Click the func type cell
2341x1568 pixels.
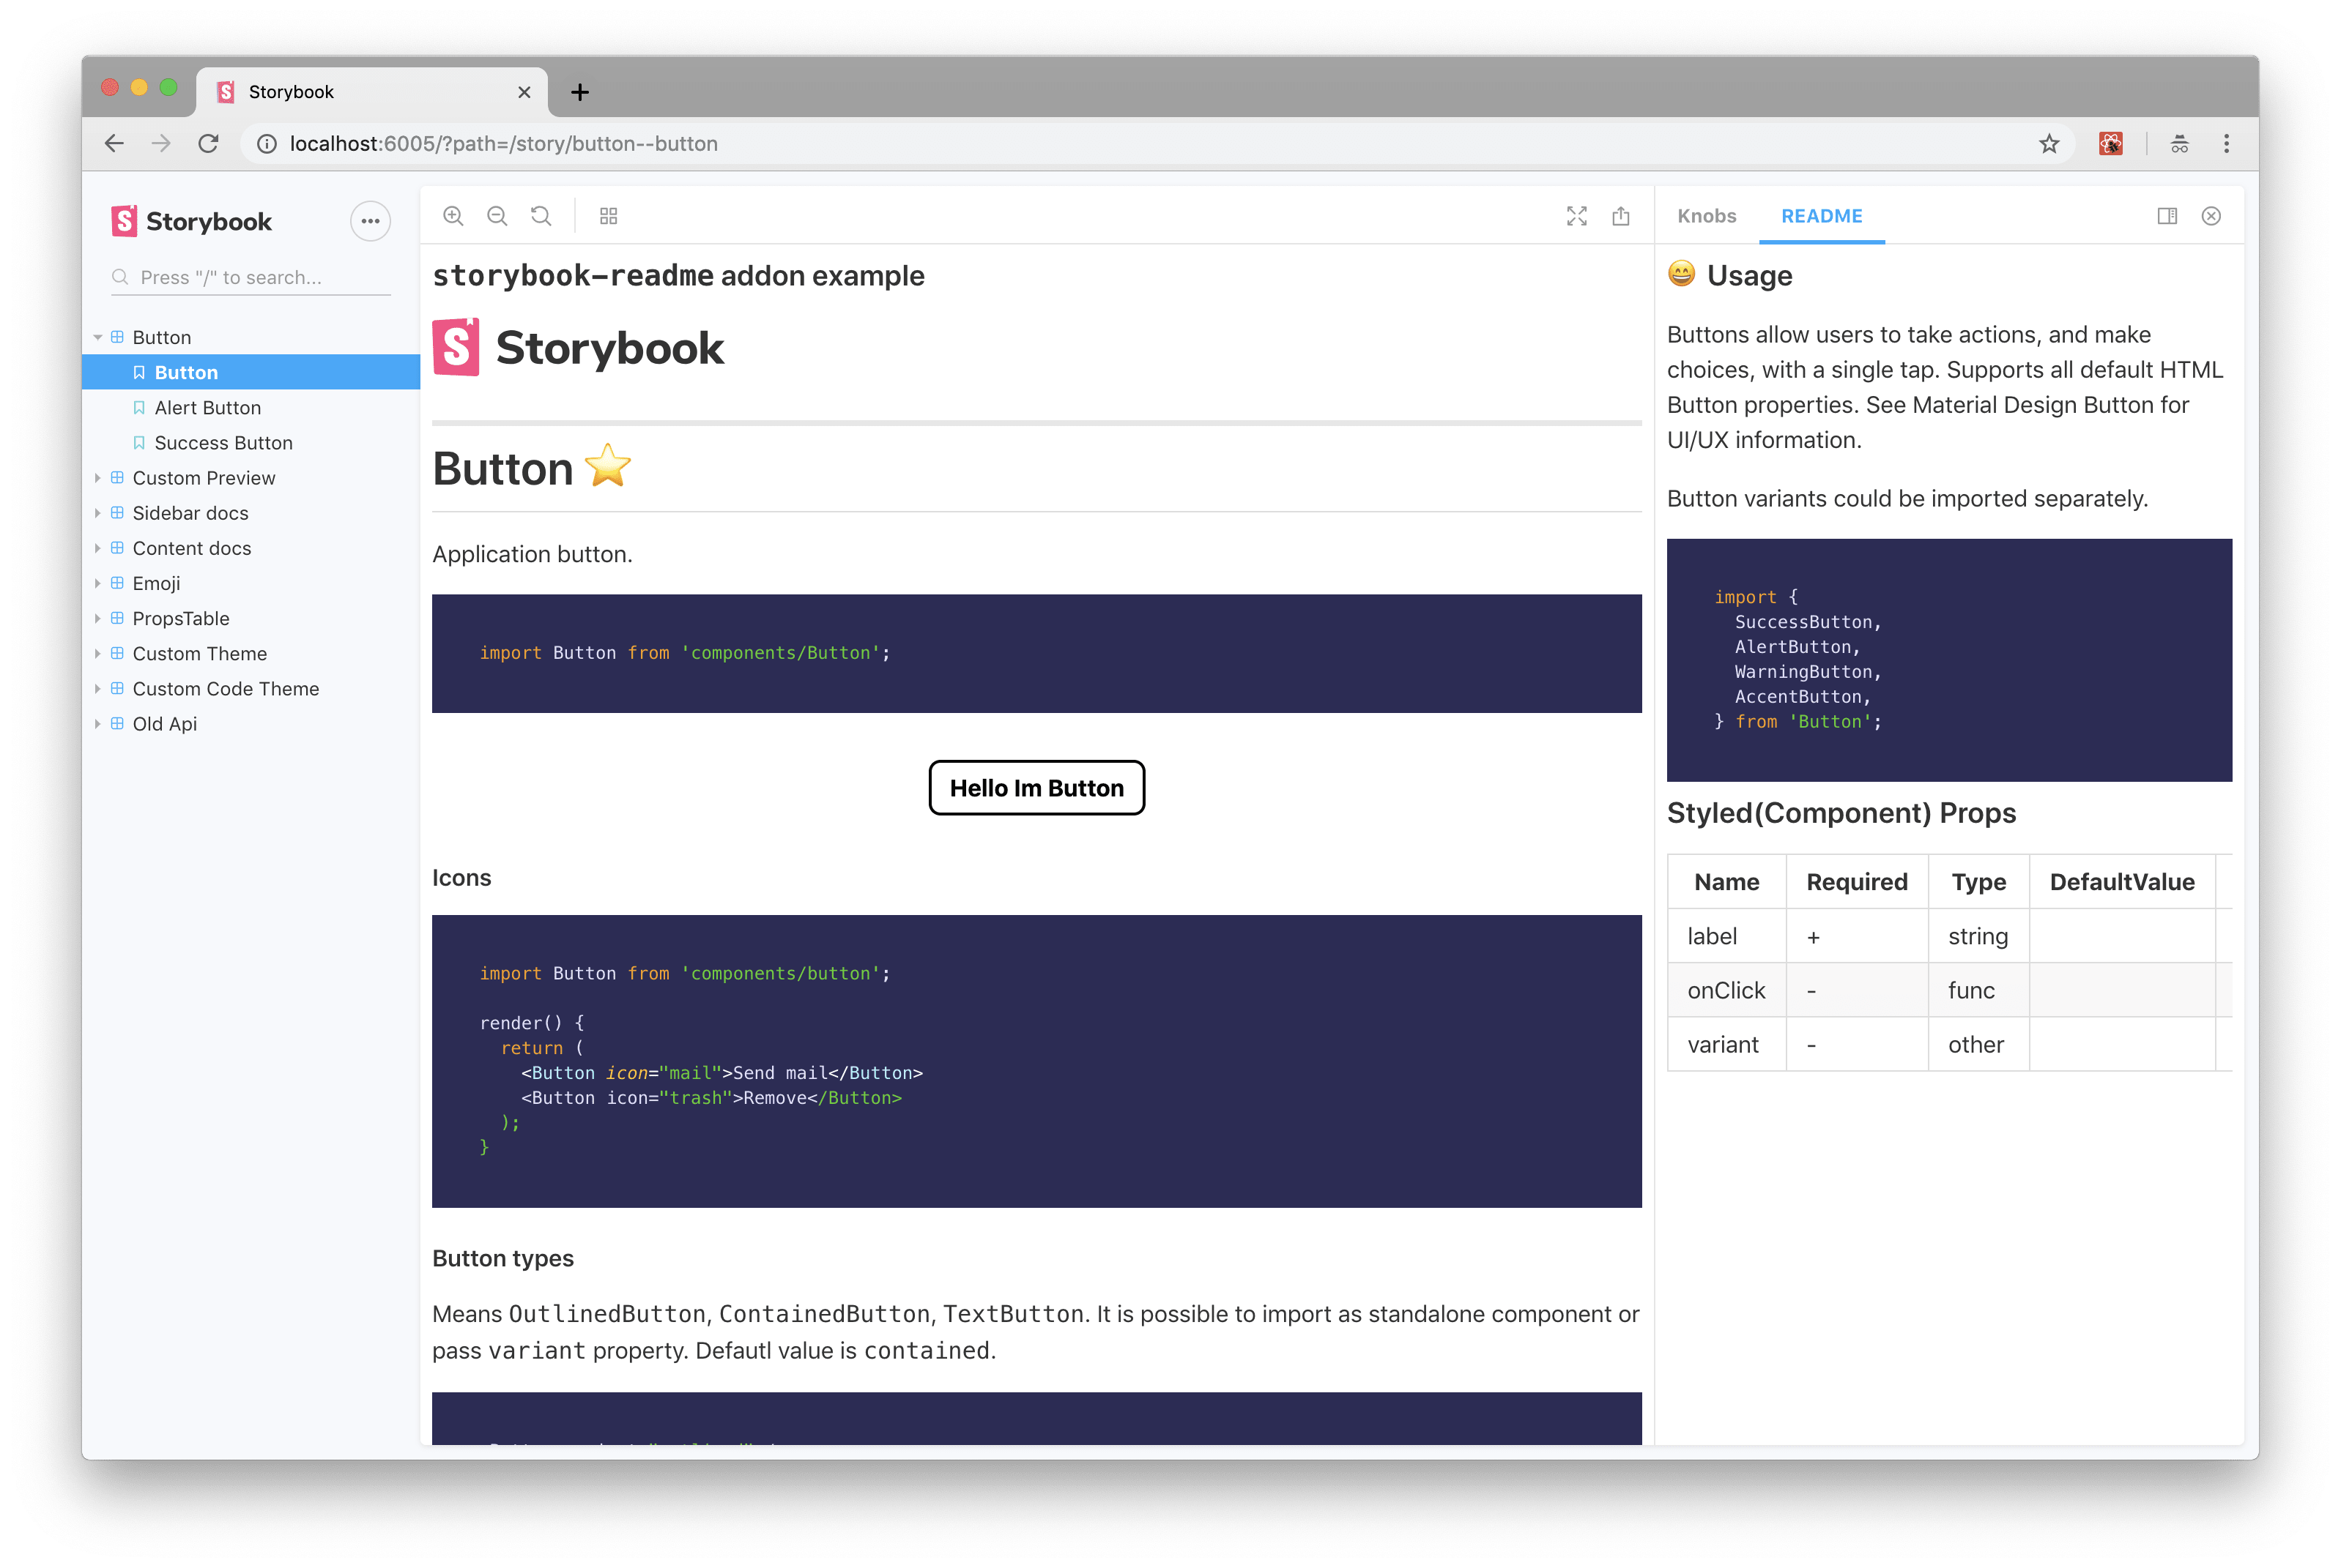(x=1979, y=990)
